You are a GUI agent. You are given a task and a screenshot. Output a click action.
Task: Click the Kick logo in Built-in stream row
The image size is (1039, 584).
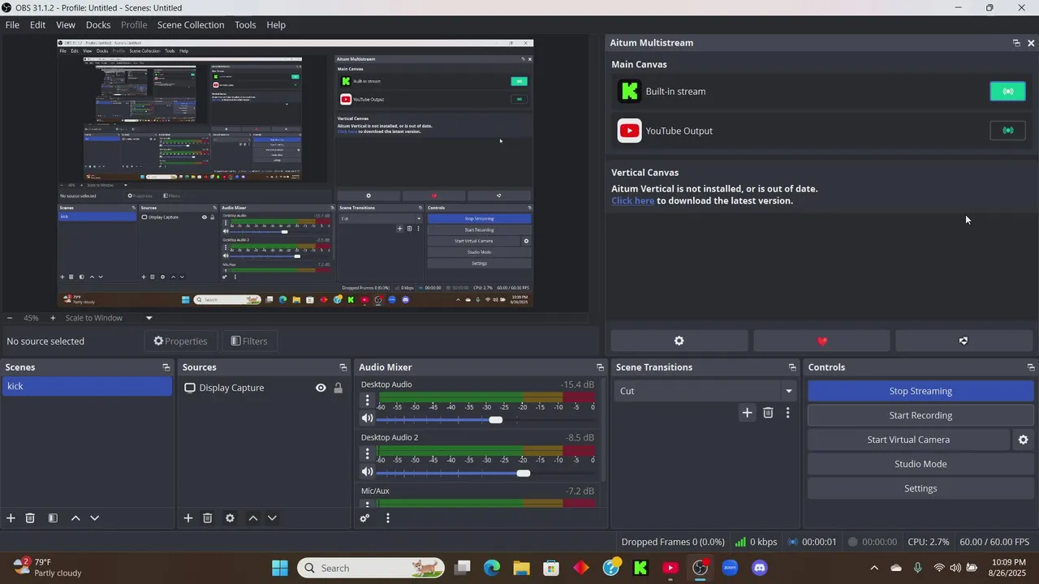(629, 91)
